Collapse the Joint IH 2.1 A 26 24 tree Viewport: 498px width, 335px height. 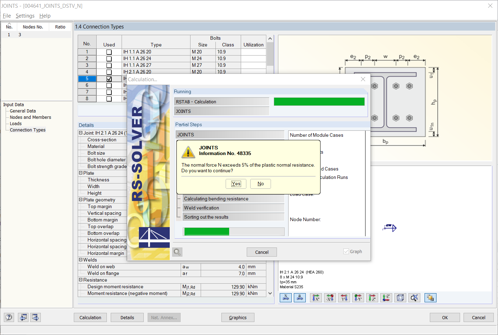[80, 133]
